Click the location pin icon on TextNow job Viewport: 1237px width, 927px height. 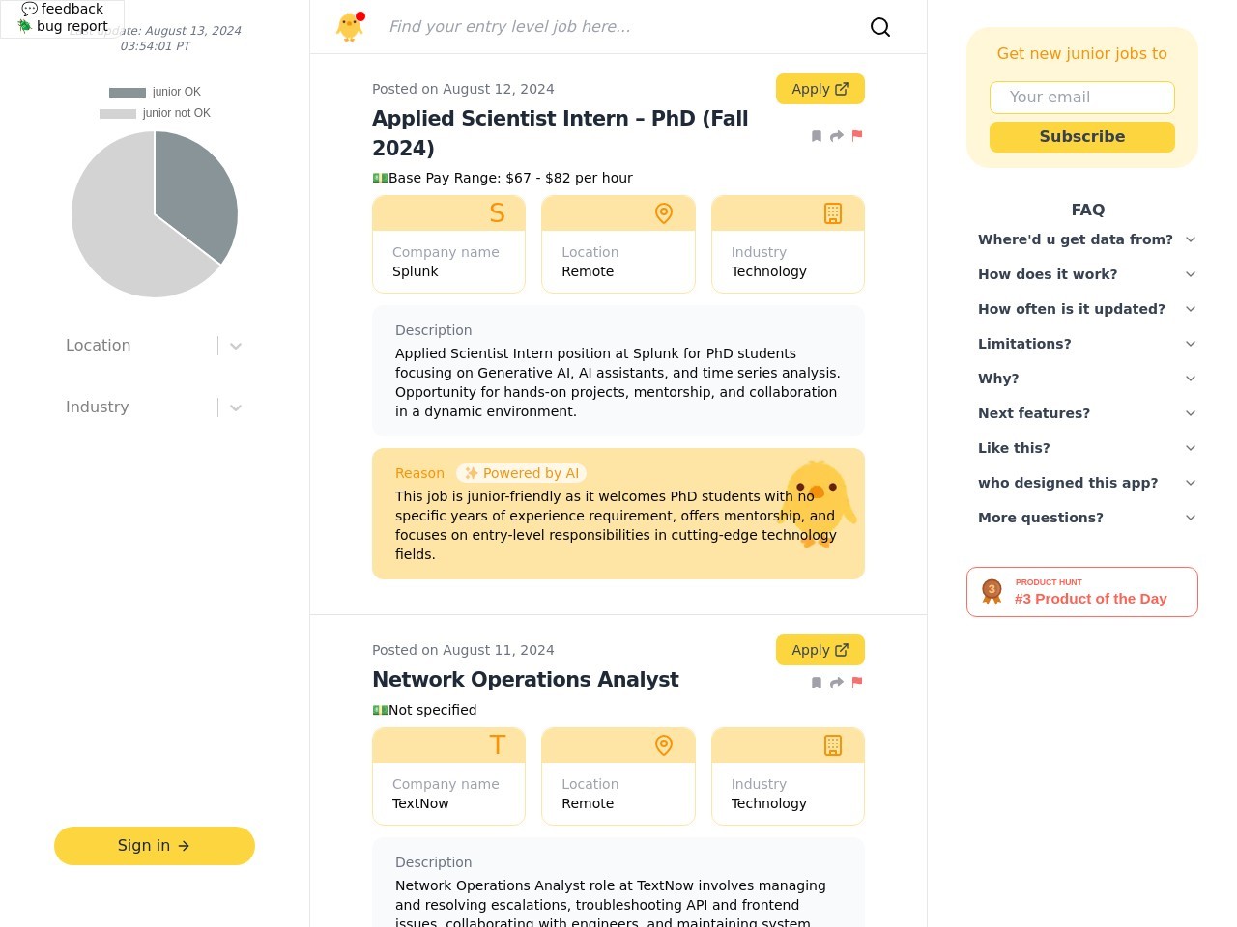(664, 745)
